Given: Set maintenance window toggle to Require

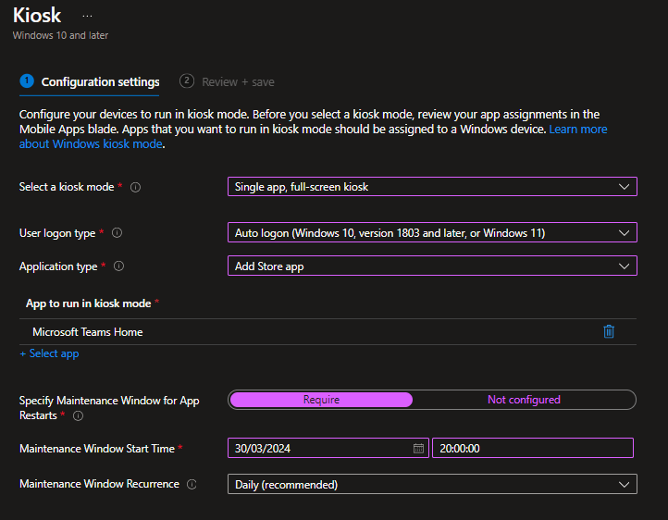Looking at the screenshot, I should [321, 400].
